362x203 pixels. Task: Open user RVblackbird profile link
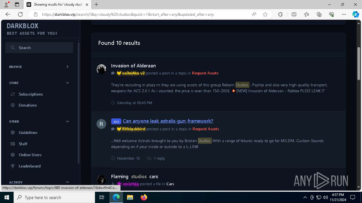pyautogui.click(x=133, y=129)
